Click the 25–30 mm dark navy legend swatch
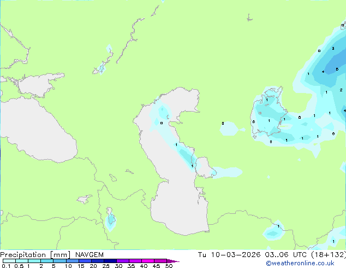The width and height of the screenshot is (346, 268). (110, 261)
